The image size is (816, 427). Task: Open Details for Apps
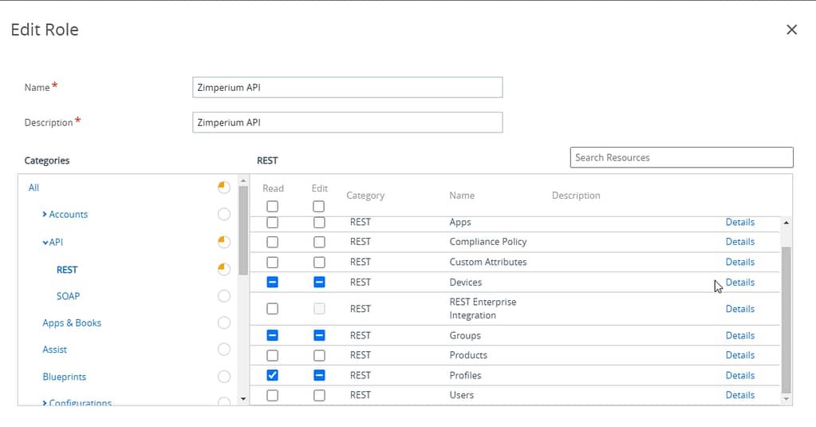point(740,222)
